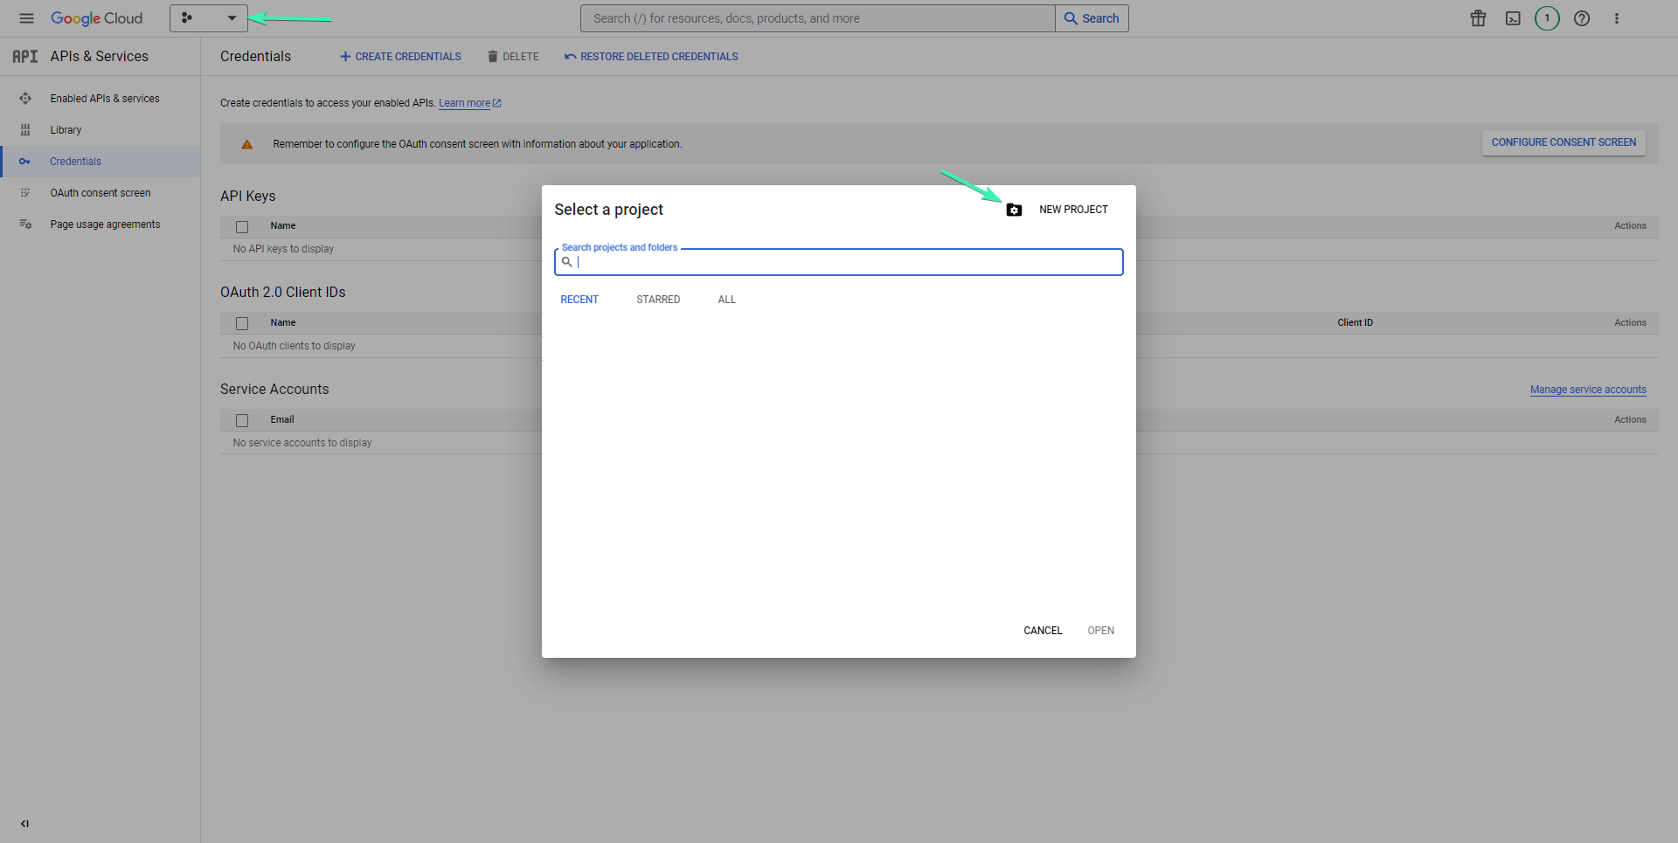Click the Search projects and folders field
Screen dimensions: 1678x843
point(838,261)
